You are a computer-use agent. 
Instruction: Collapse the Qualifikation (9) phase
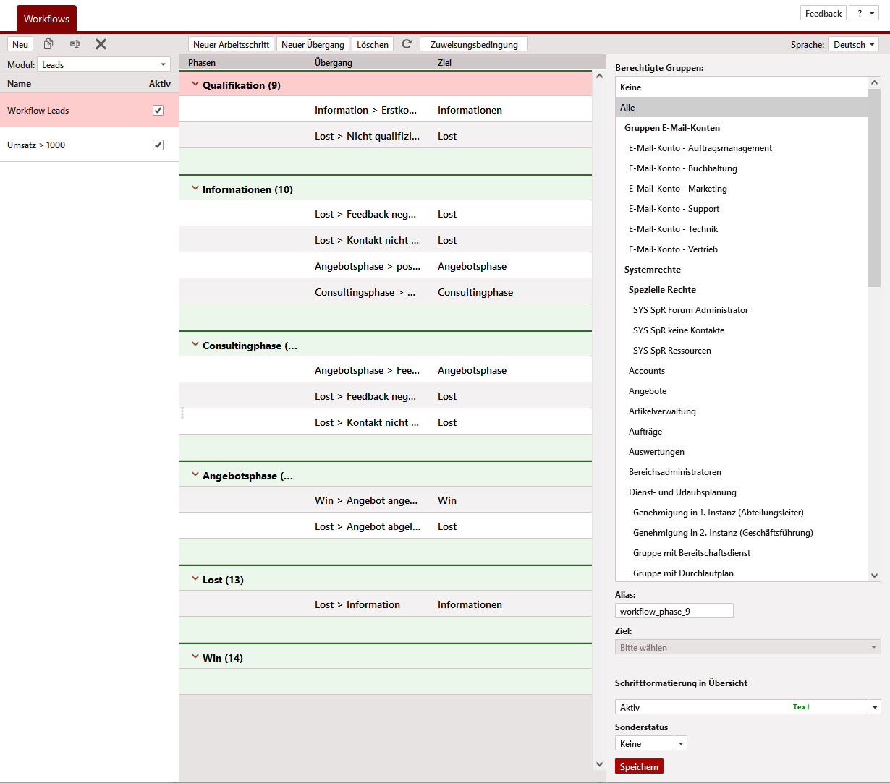point(195,85)
